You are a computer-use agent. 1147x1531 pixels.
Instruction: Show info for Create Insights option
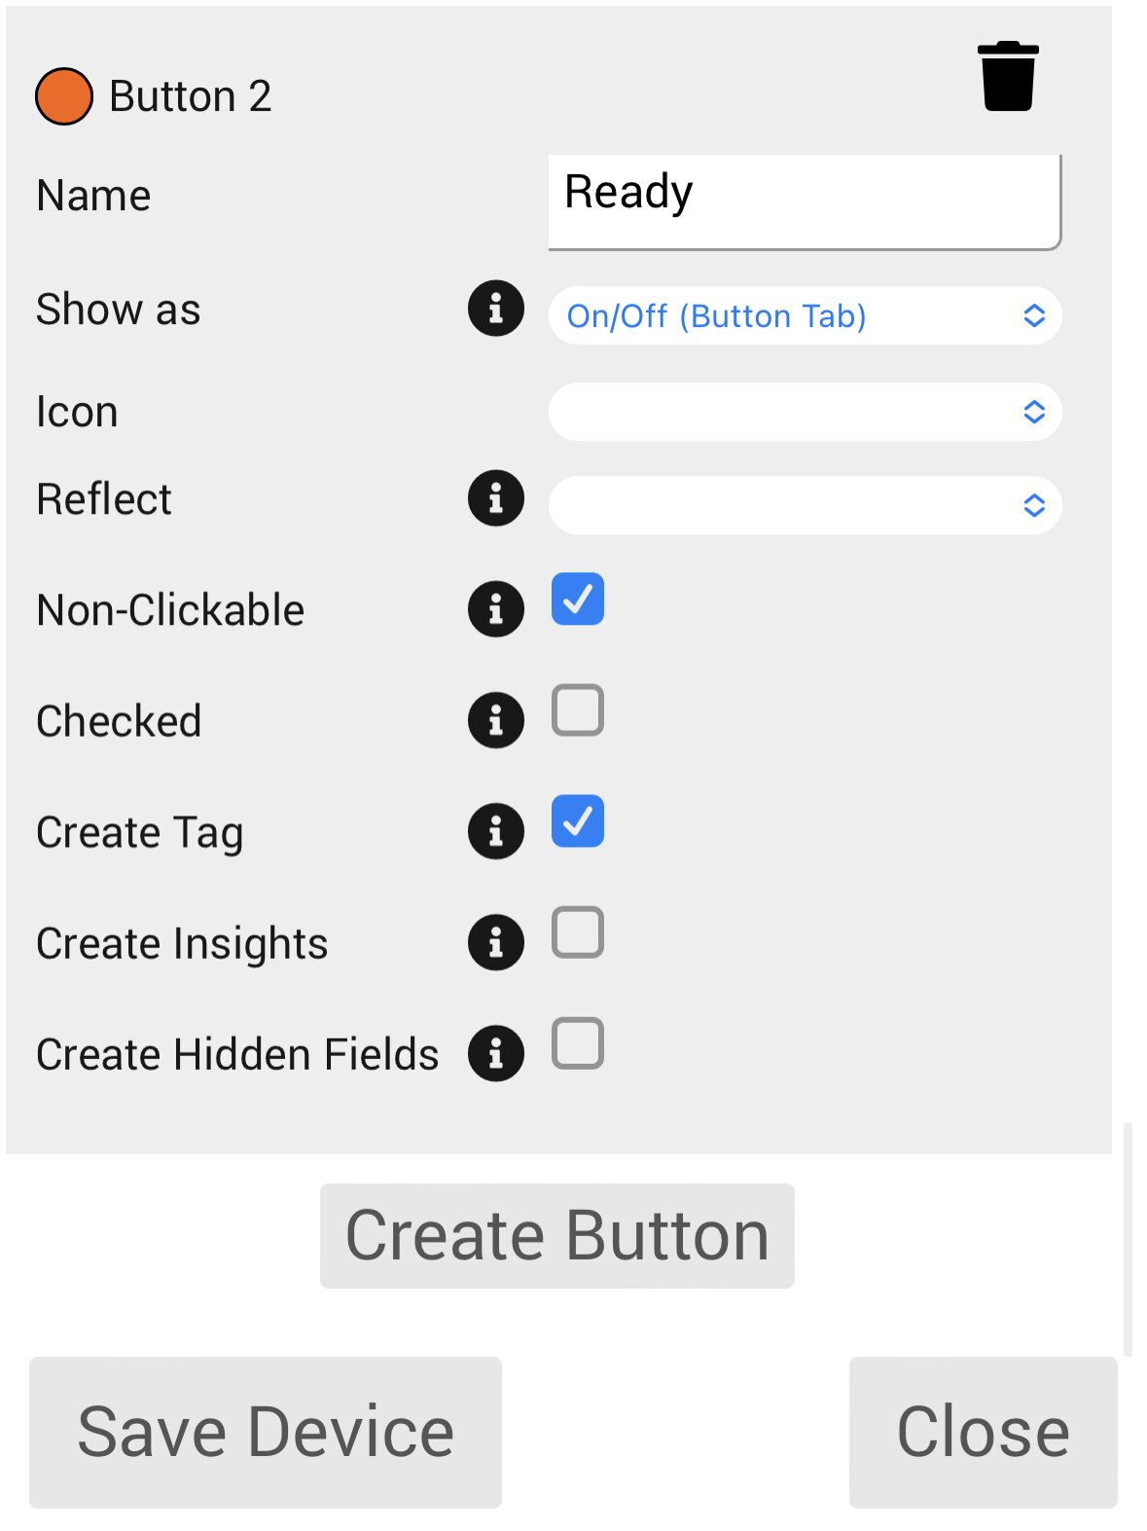[x=495, y=942]
